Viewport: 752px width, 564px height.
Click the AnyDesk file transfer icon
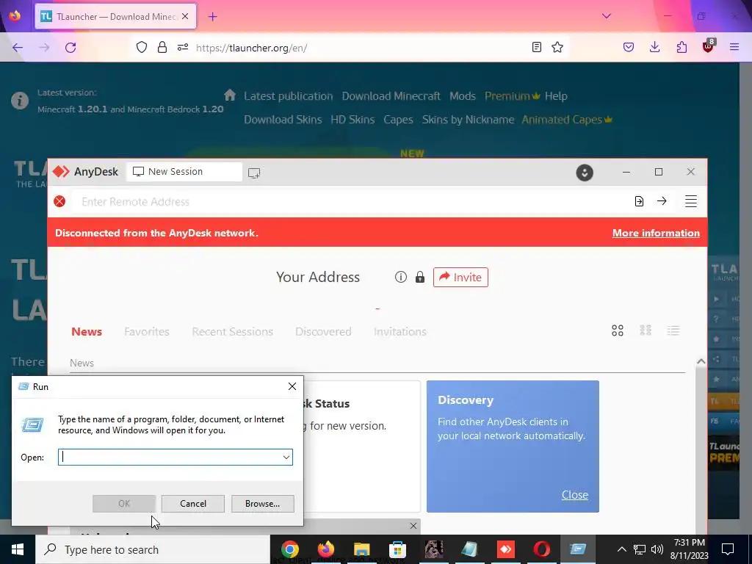click(639, 201)
